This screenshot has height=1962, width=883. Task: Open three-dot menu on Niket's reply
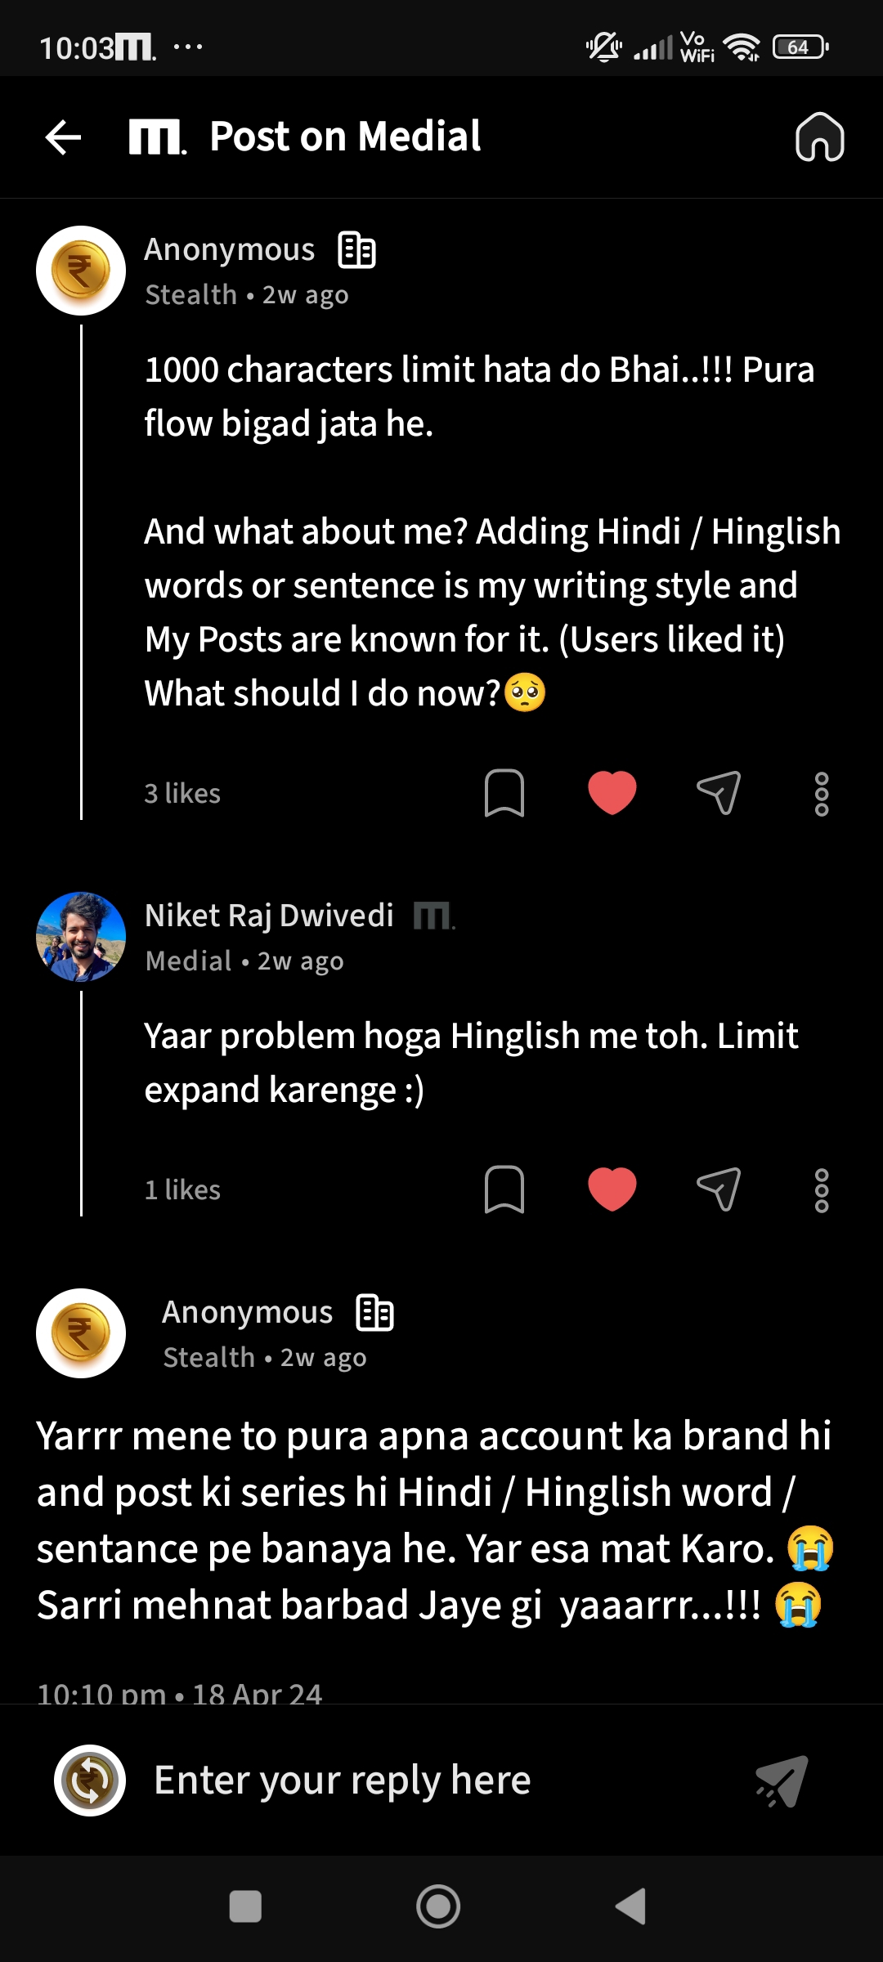click(x=822, y=1190)
